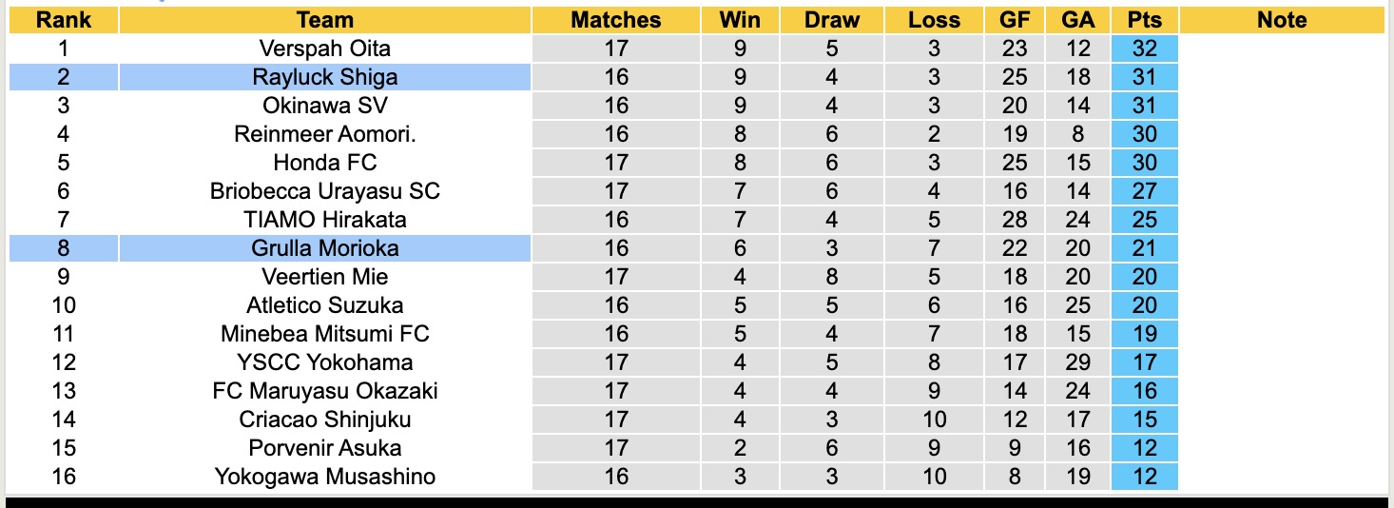This screenshot has height=508, width=1394.
Task: Click the Team column header
Action: tap(325, 20)
